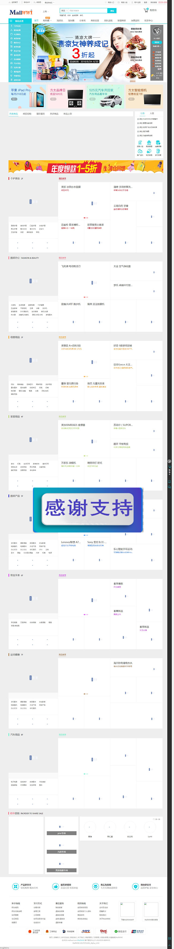The height and width of the screenshot is (949, 174).
Task: Switch to the 新品上架 tab
Action: (x=68, y=114)
